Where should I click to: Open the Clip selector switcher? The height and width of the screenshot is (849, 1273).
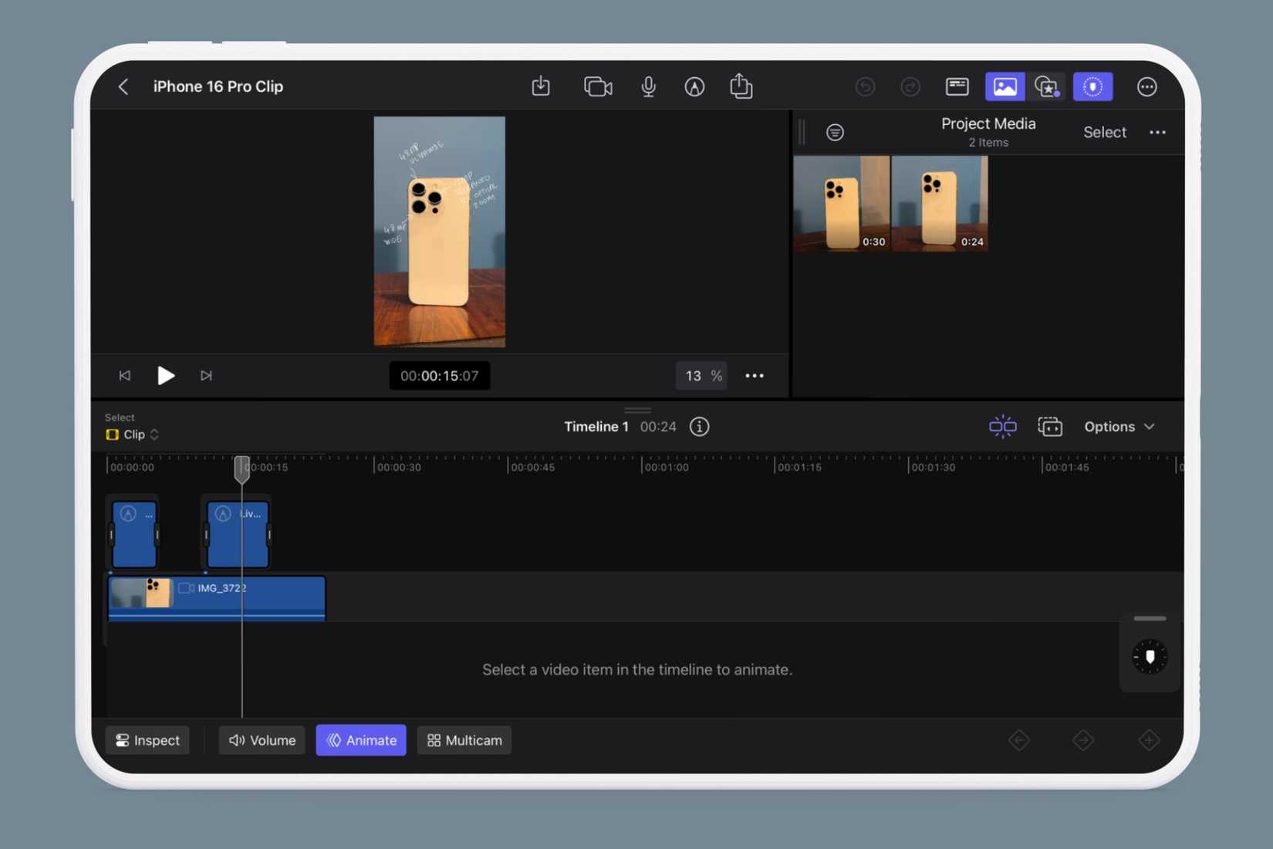[131, 434]
